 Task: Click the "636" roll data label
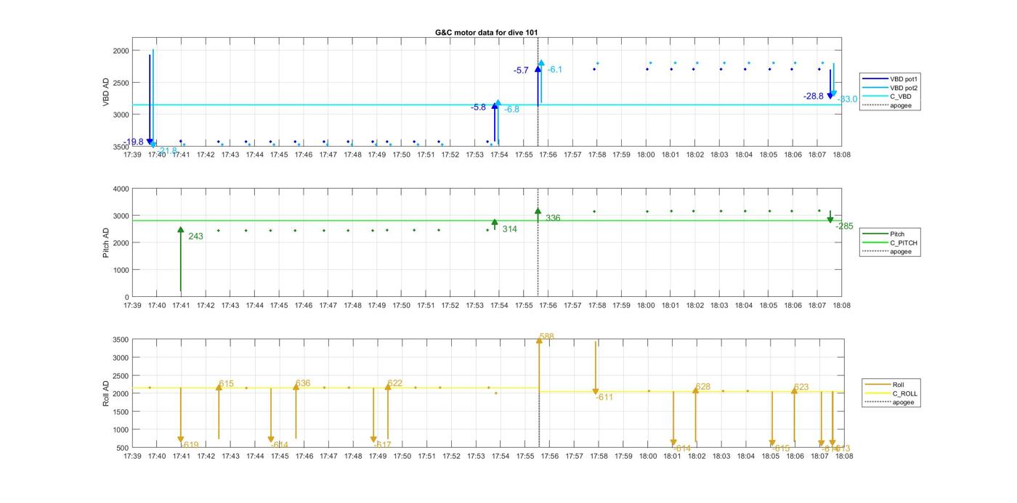coord(303,383)
